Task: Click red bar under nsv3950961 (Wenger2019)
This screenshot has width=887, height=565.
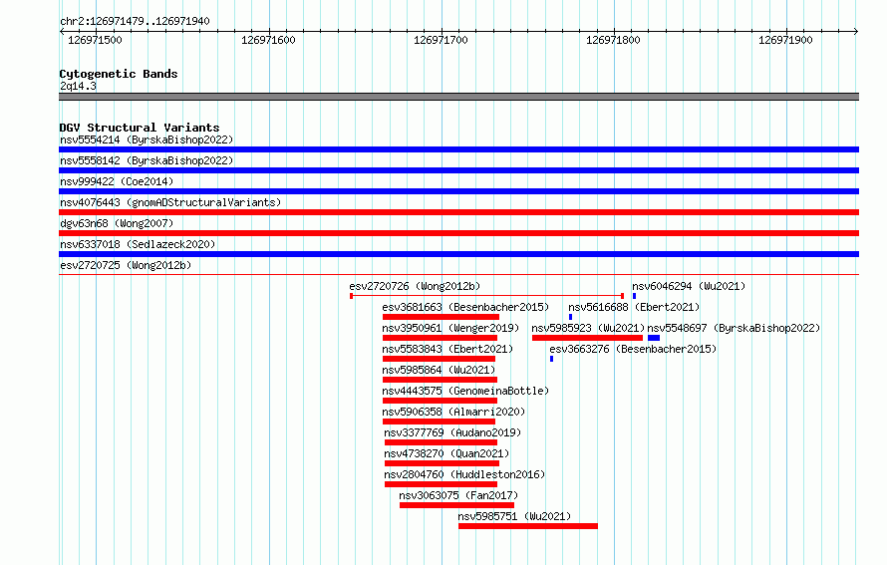Action: click(x=441, y=338)
